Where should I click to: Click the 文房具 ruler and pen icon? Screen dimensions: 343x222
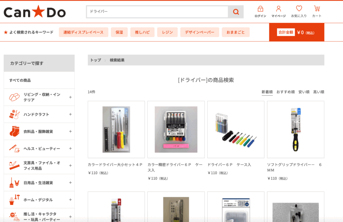(14, 165)
